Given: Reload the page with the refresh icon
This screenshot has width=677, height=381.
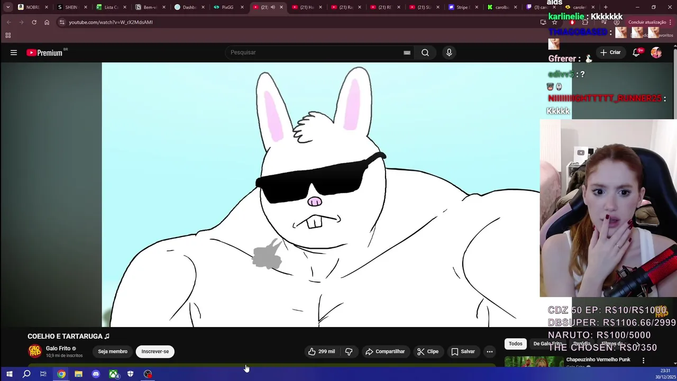Looking at the screenshot, I should (34, 22).
